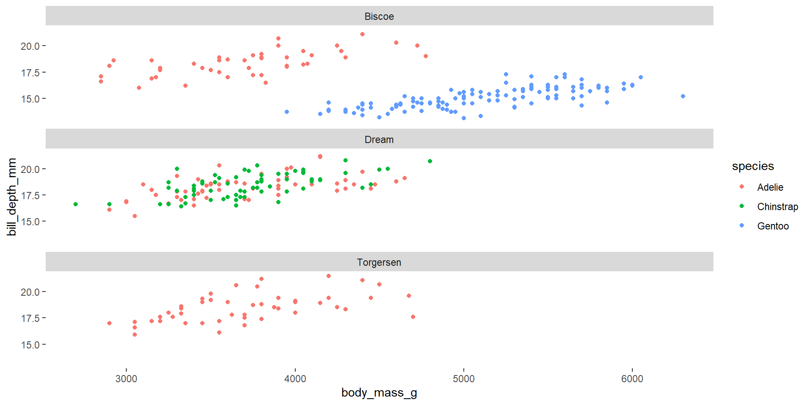The width and height of the screenshot is (811, 405).
Task: Click the 15.0 y-axis label in Torgersen panel
Action: coord(30,345)
